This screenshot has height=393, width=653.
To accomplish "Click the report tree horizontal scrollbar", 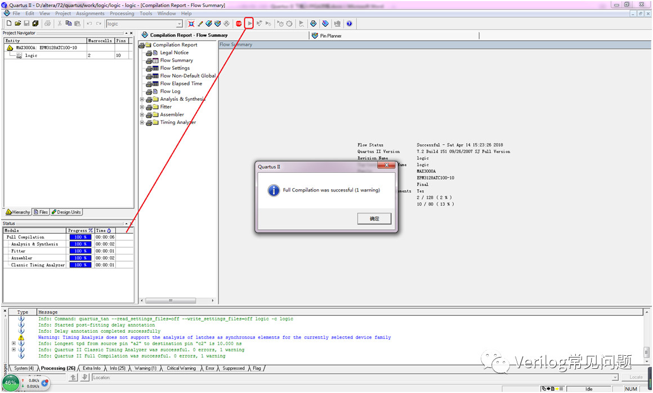I will coord(171,300).
